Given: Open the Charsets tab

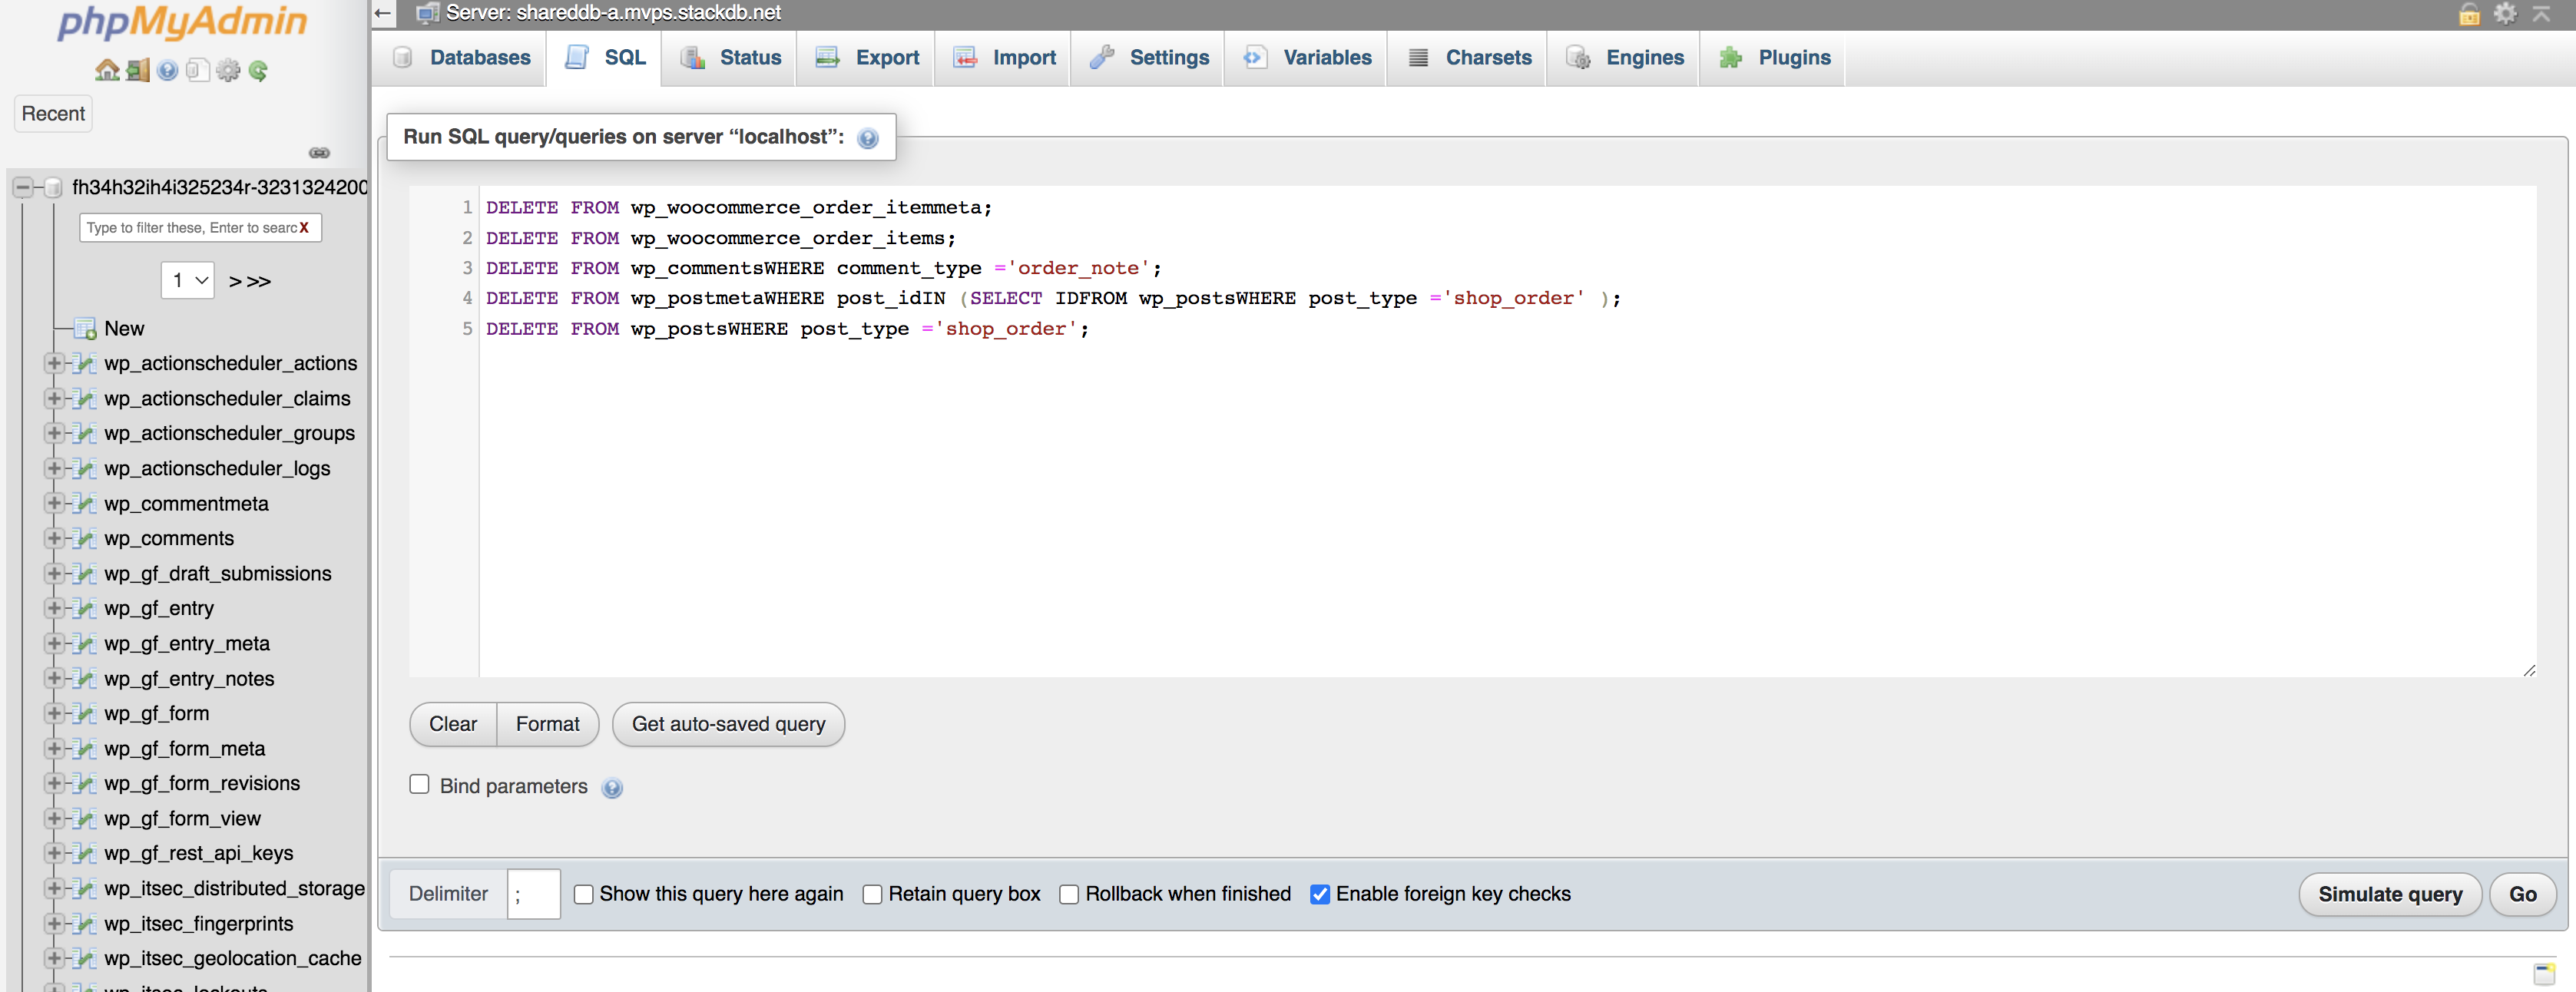Looking at the screenshot, I should tap(1468, 58).
